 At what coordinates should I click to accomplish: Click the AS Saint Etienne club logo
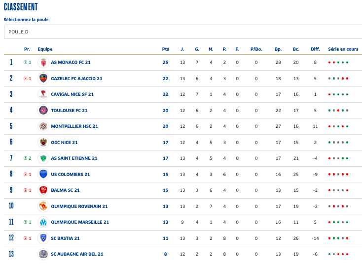pos(43,158)
